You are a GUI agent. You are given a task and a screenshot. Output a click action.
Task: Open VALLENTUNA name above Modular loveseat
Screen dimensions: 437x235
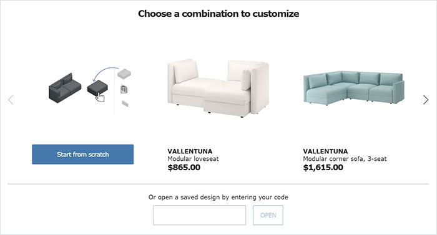click(190, 151)
